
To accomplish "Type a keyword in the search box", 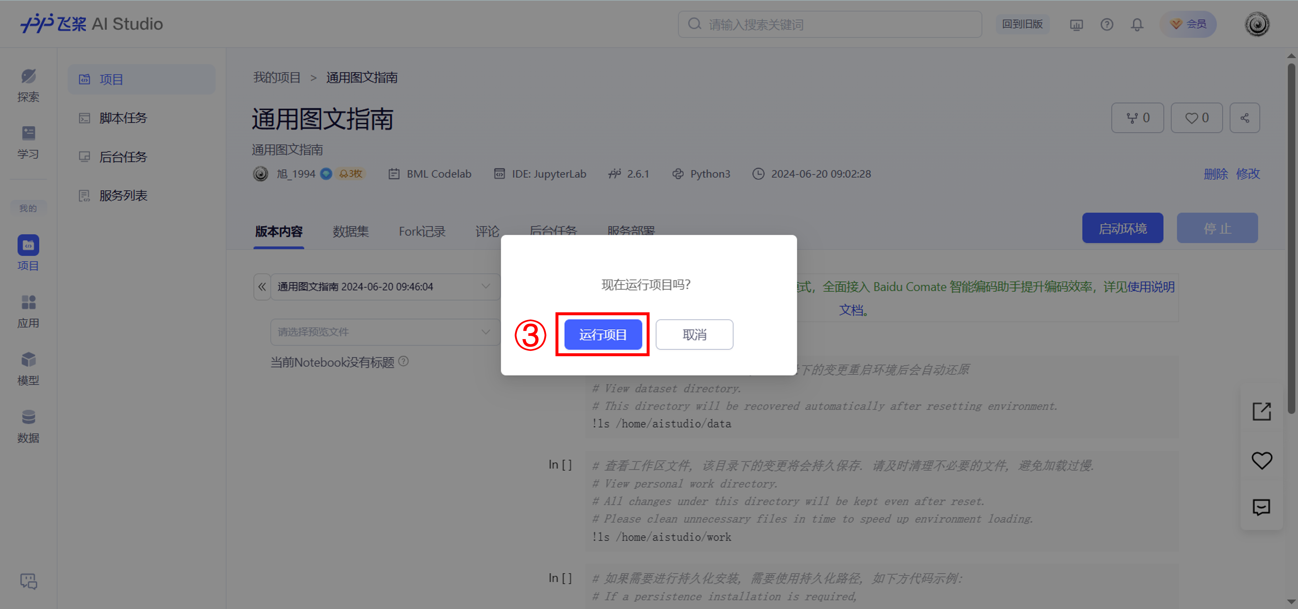I will 829,24.
